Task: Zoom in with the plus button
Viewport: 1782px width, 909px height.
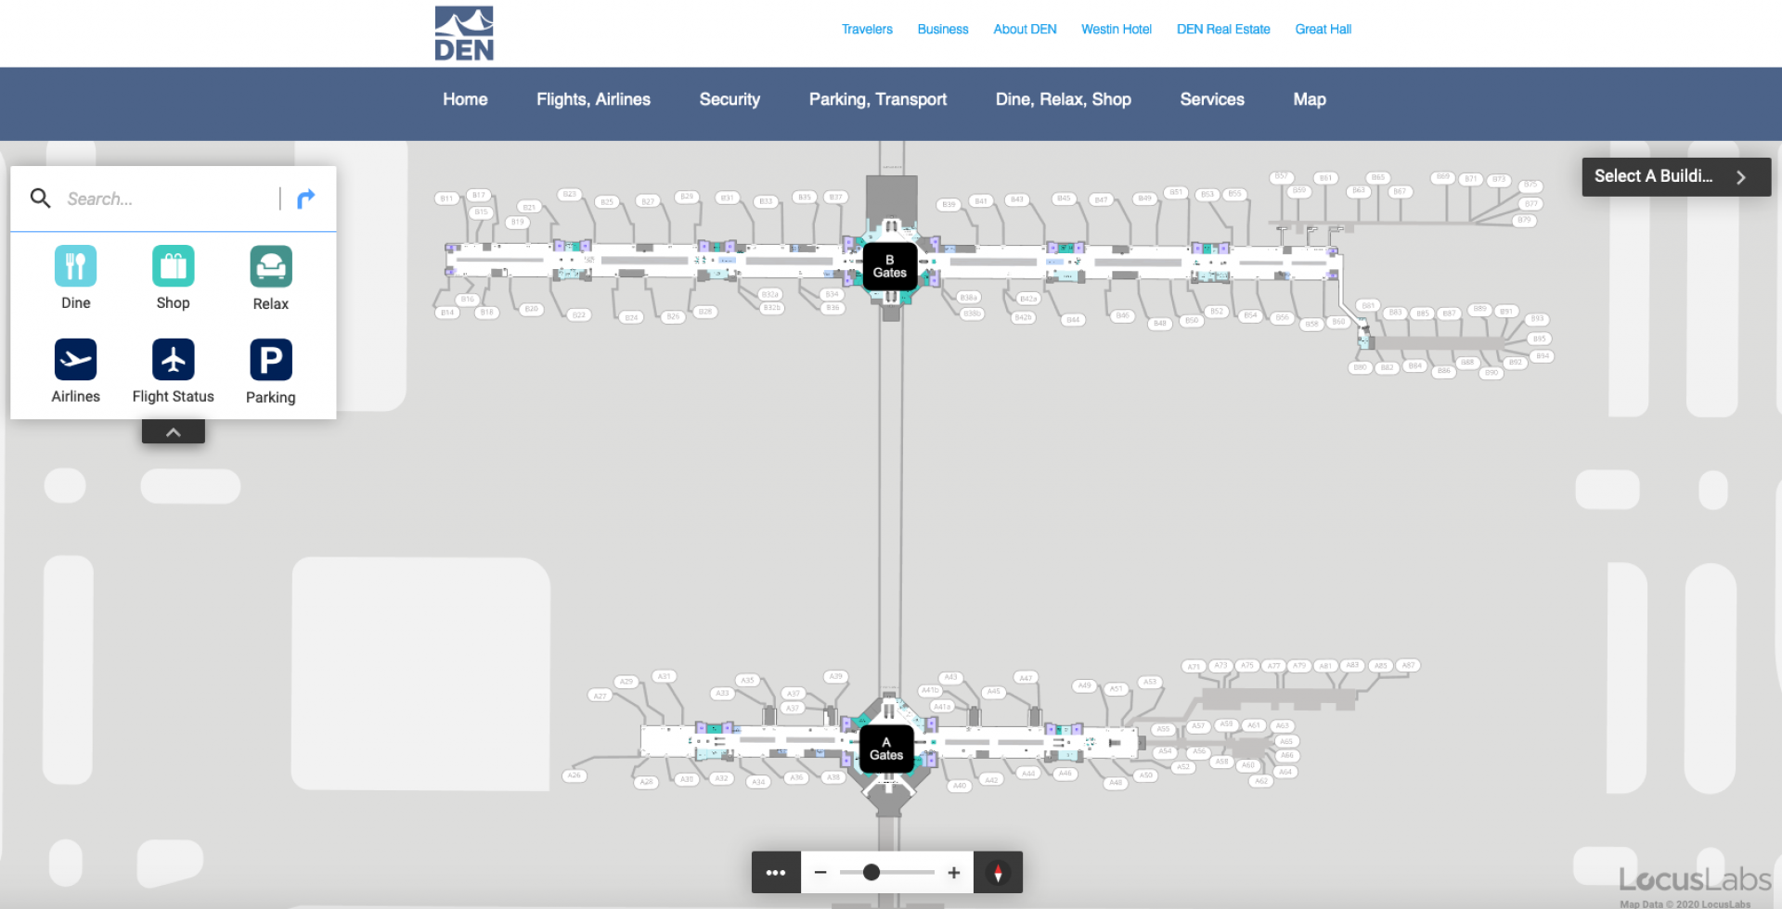Action: [953, 873]
